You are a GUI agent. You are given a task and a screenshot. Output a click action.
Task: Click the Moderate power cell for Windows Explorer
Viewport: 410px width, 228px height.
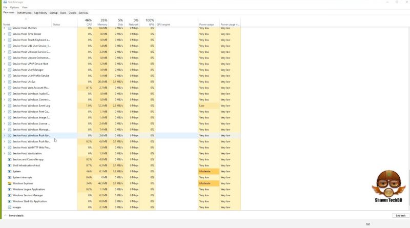coord(209,183)
